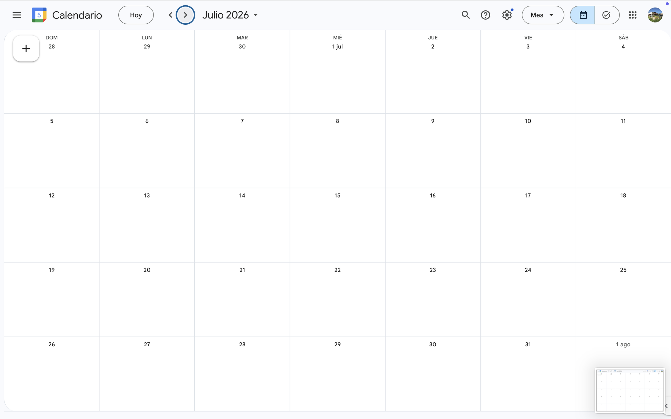
Task: Go to previous month arrow
Action: [x=170, y=15]
